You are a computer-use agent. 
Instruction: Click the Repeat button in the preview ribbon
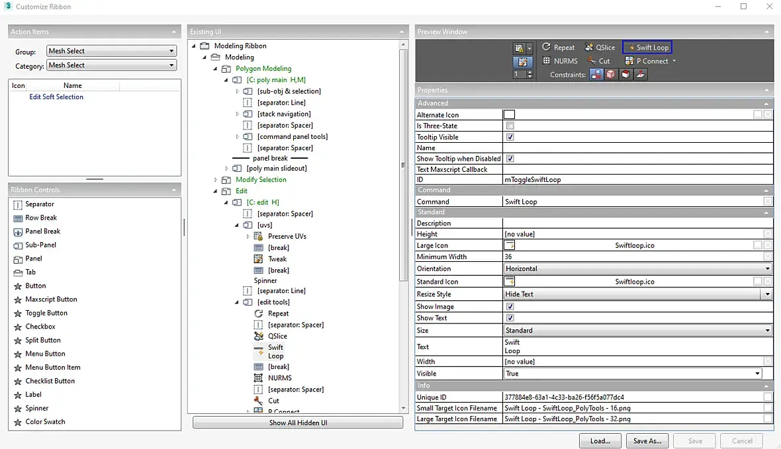[558, 48]
